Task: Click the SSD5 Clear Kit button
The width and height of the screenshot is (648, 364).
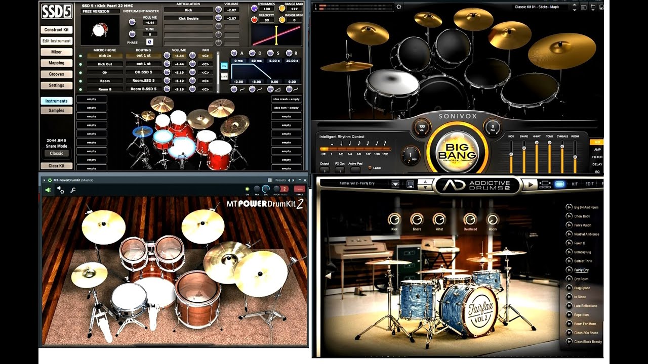Action: pos(57,166)
